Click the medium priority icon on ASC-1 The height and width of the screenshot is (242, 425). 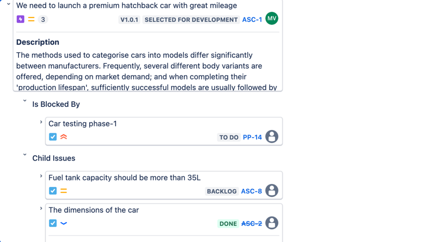click(31, 20)
